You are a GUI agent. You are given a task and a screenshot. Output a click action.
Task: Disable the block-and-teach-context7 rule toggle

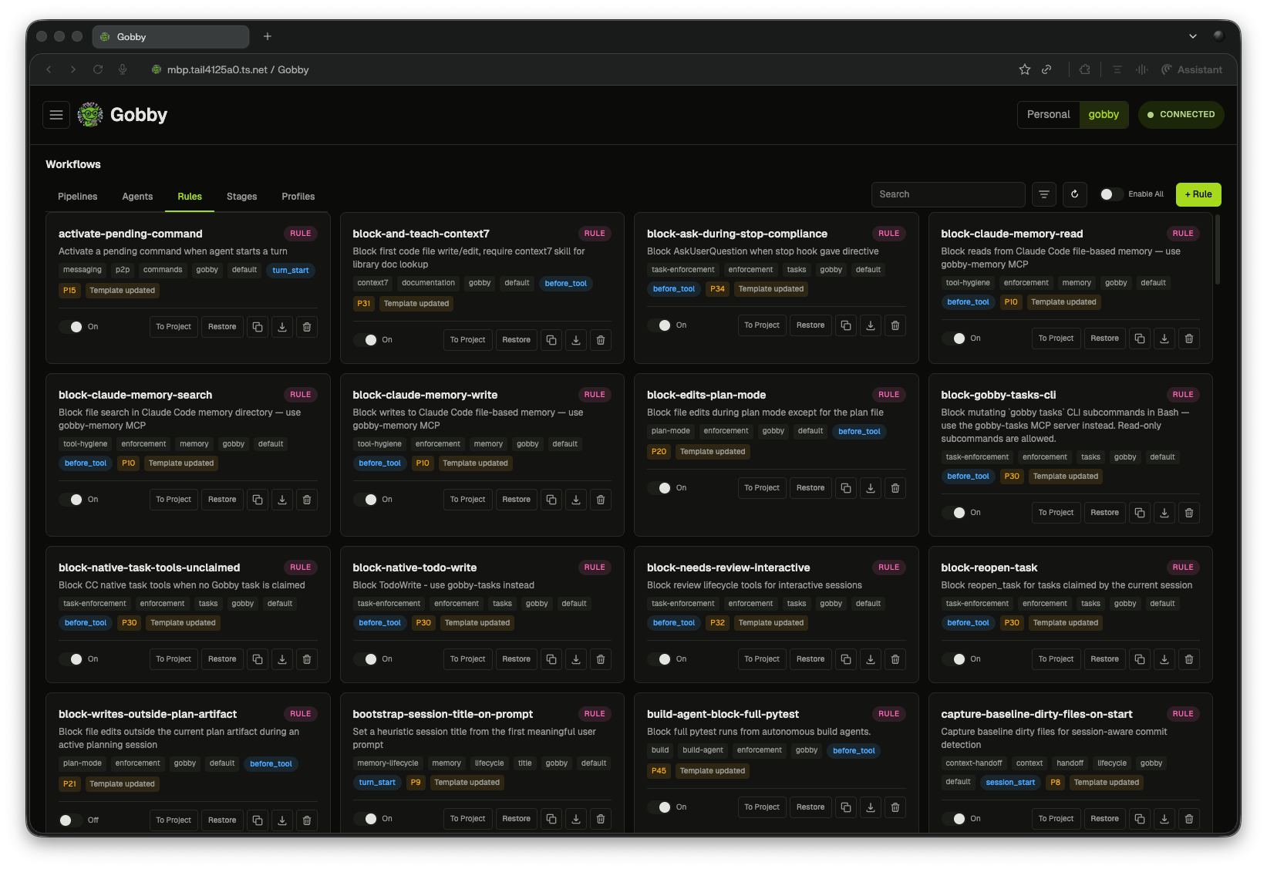click(x=366, y=340)
